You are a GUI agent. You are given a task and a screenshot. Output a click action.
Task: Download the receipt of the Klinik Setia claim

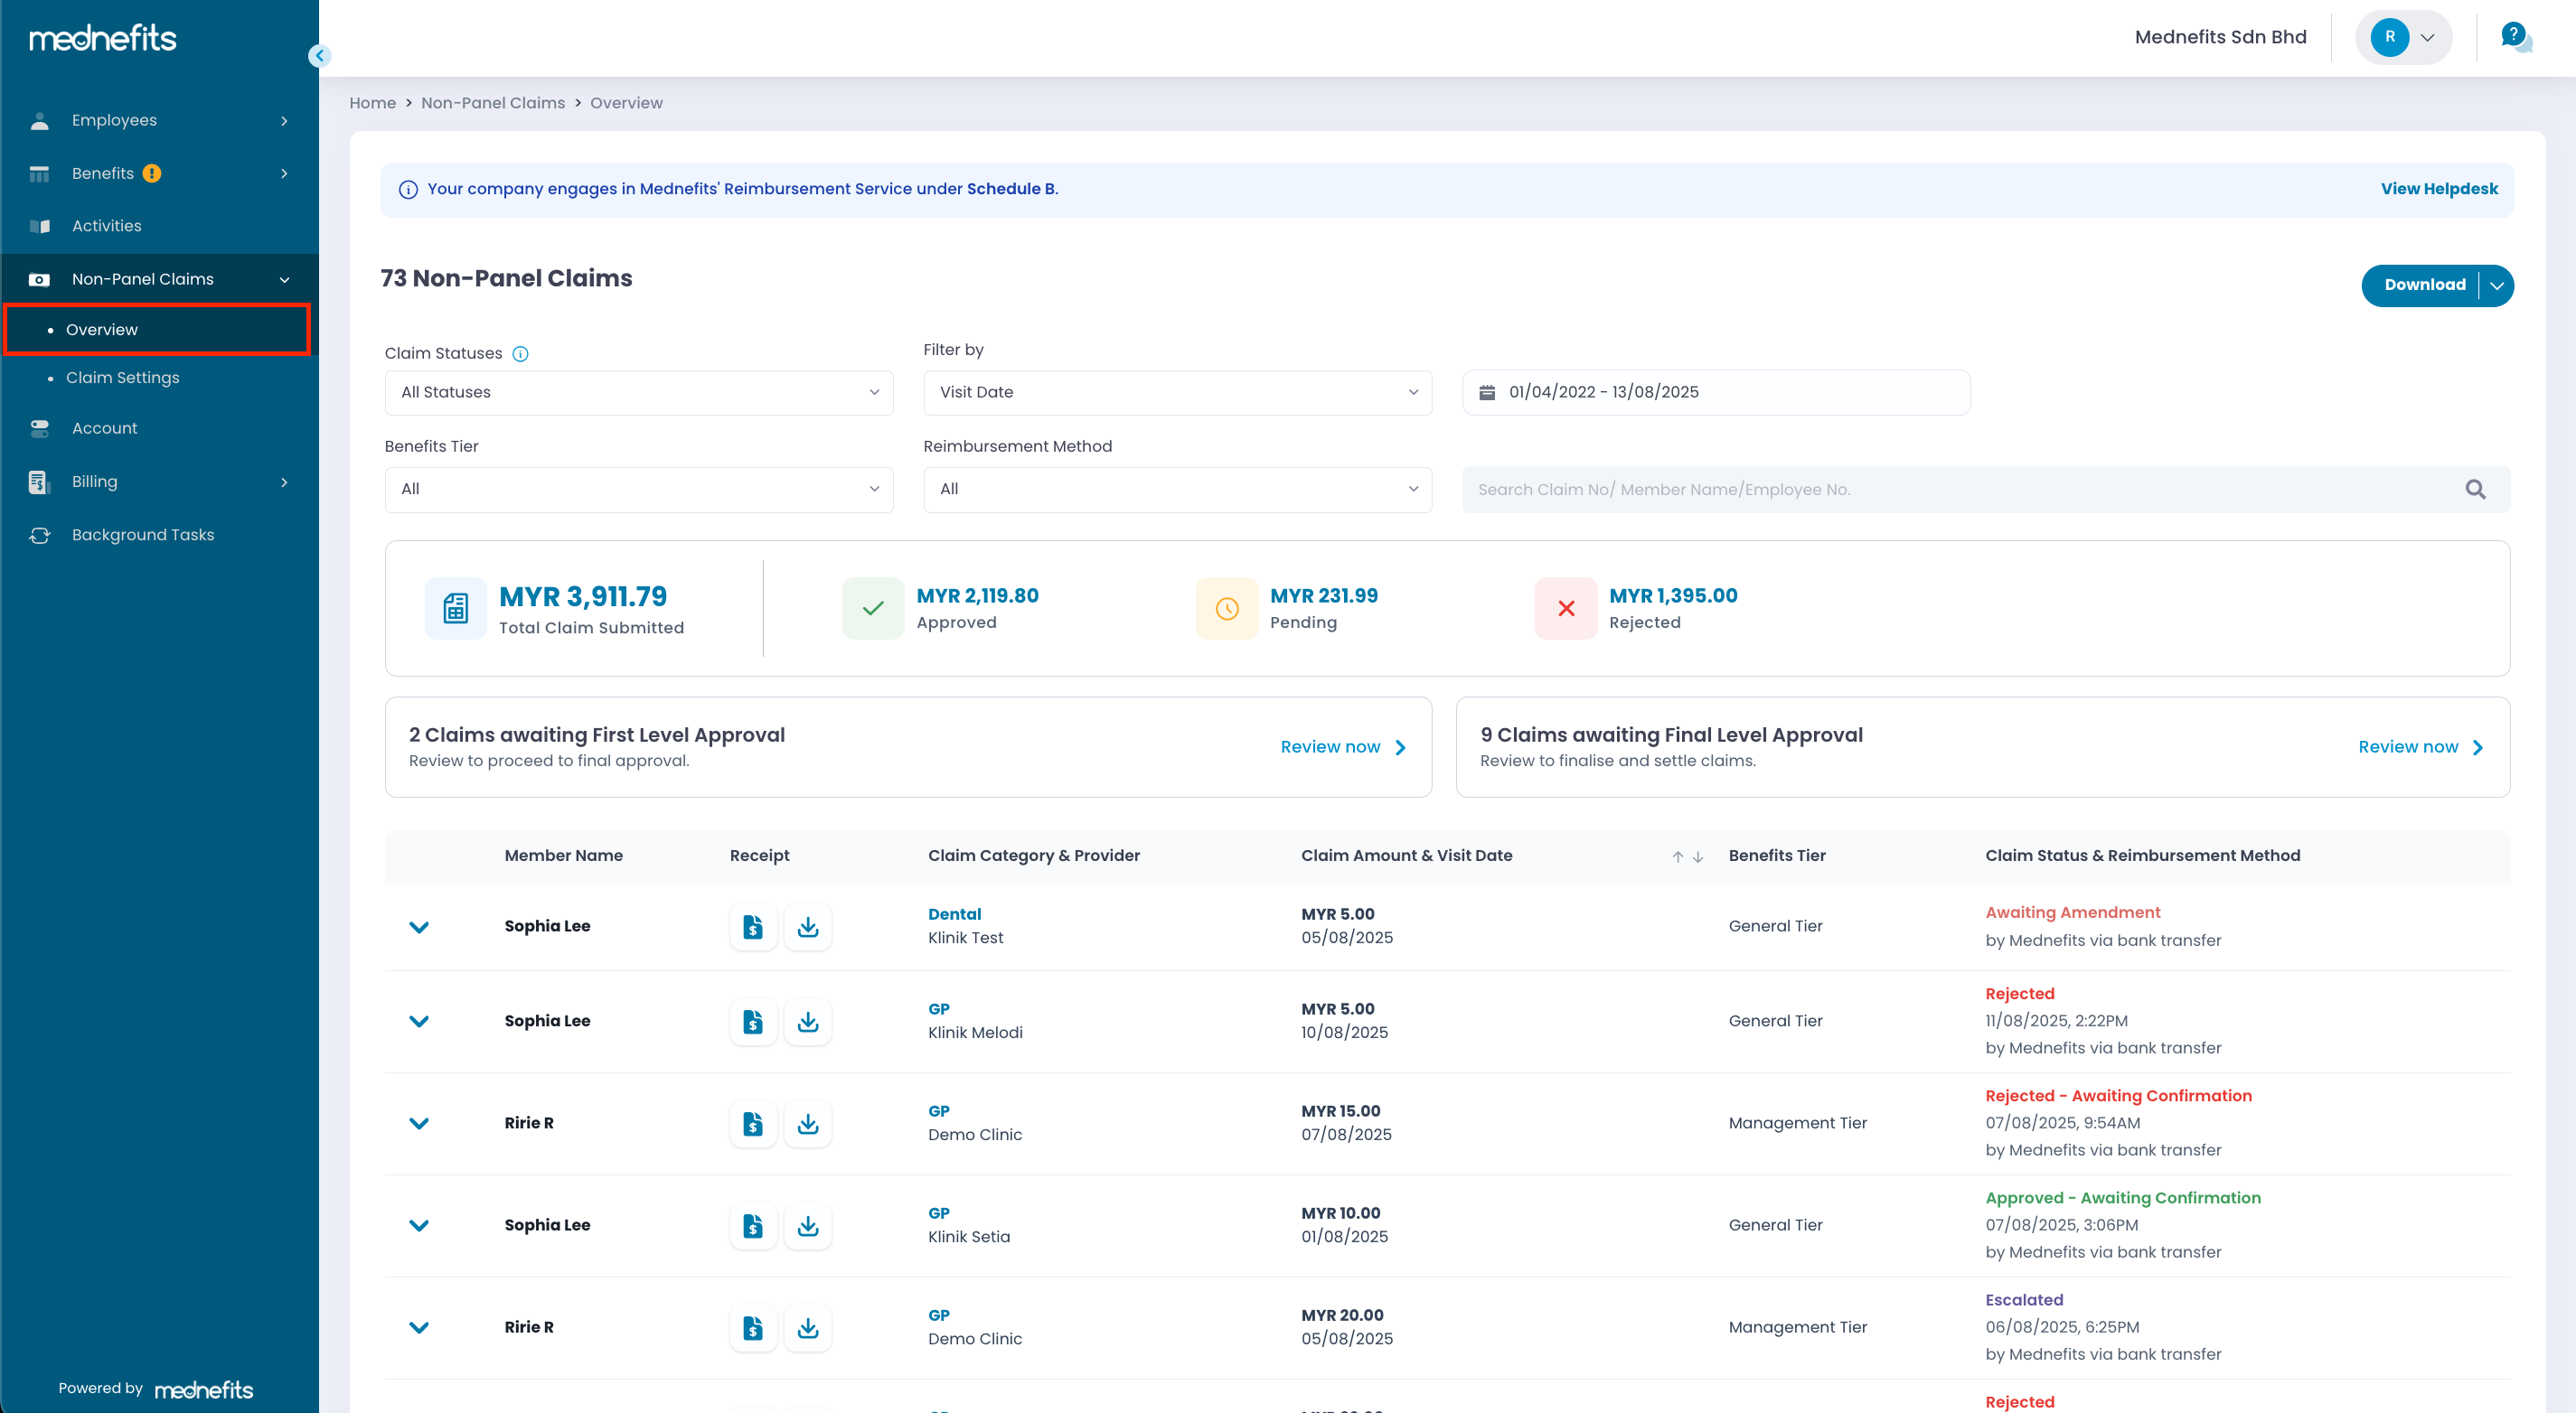[x=807, y=1225]
